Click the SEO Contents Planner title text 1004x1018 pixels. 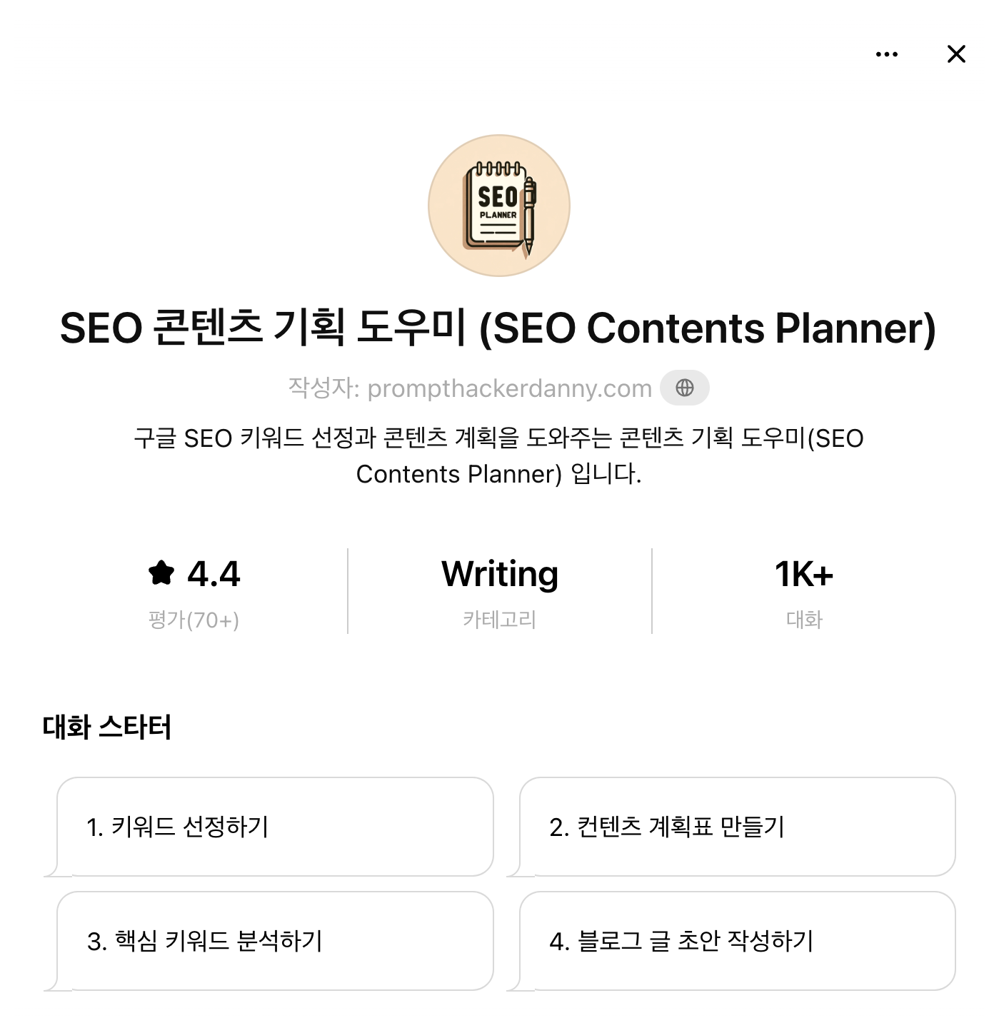pos(499,330)
